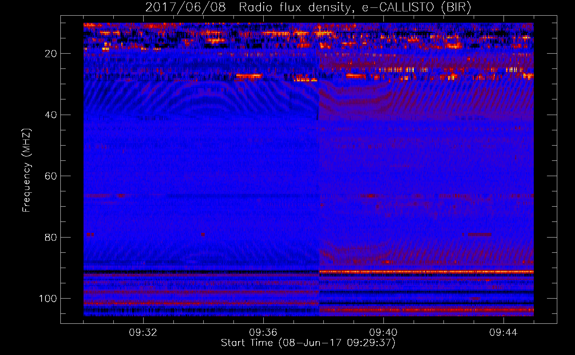
Task: Click the '09:36' time tick label
Action: [263, 333]
